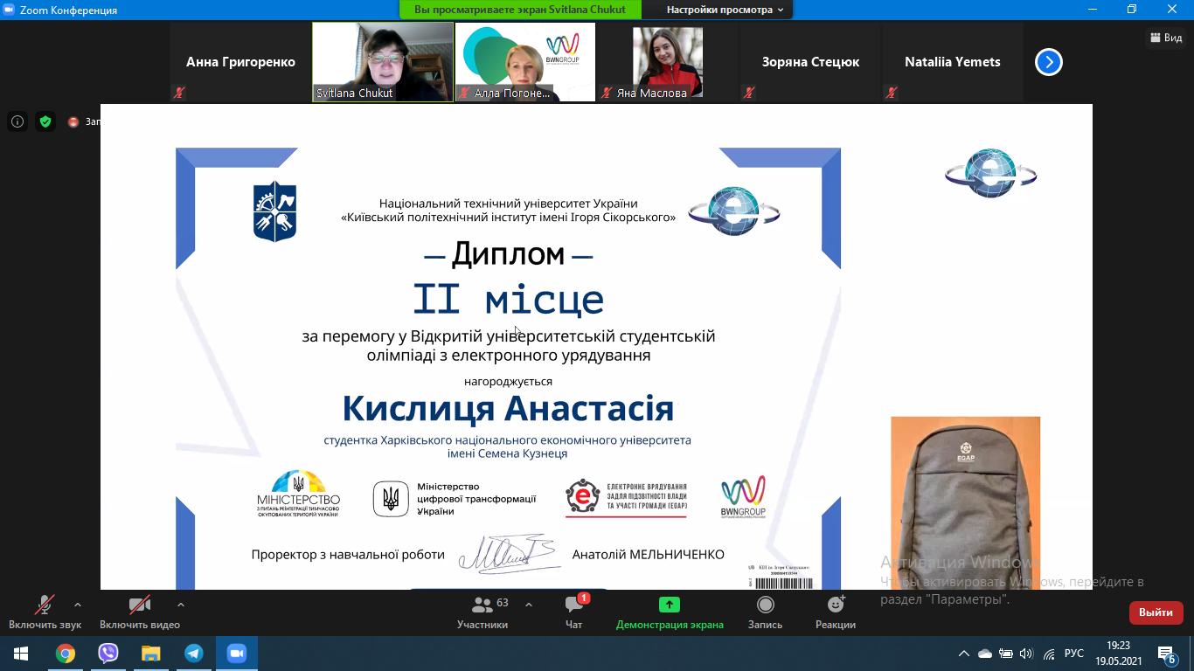The image size is (1194, 671).
Task: Leave meeting with Выйти button
Action: coord(1156,612)
